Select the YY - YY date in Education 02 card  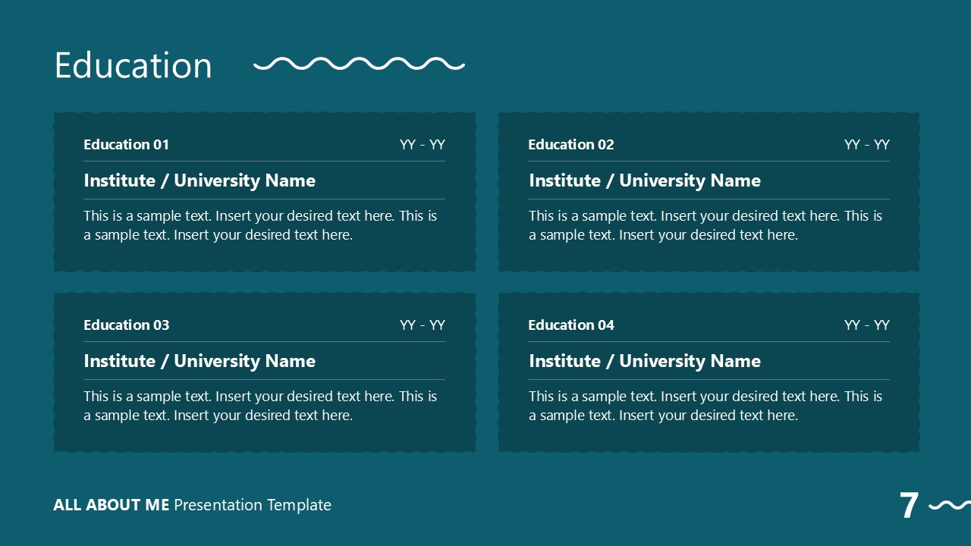[866, 144]
